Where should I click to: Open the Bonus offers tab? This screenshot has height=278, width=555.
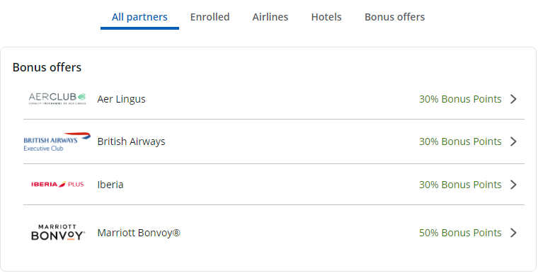[395, 17]
